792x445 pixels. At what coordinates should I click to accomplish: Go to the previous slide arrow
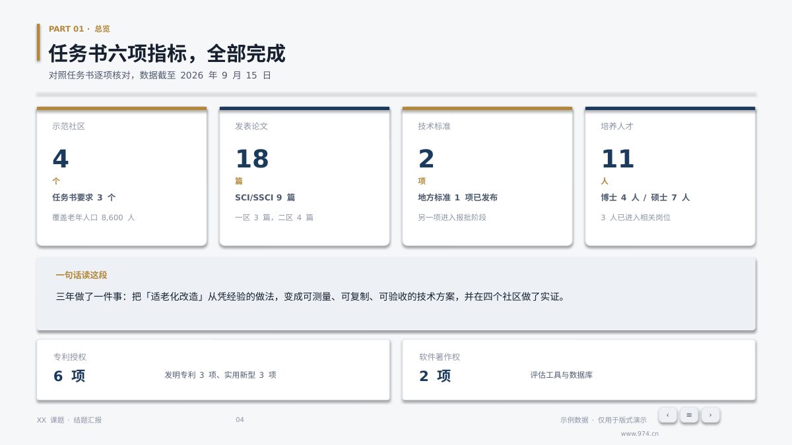(x=667, y=415)
